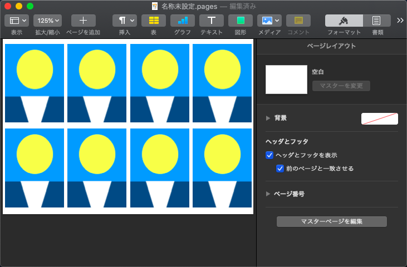
Task: Click the コメント comment icon
Action: point(298,21)
